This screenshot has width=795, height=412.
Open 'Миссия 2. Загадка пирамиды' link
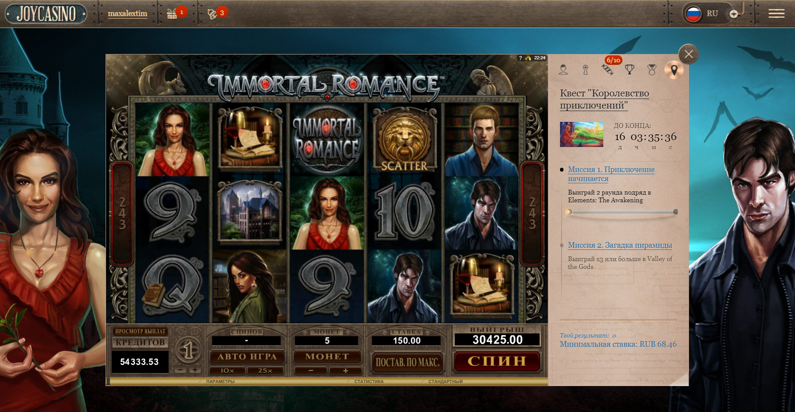point(620,245)
